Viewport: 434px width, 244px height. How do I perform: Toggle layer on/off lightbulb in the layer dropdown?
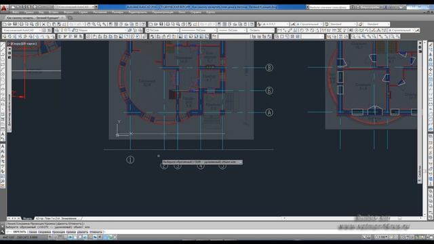(x=62, y=30)
